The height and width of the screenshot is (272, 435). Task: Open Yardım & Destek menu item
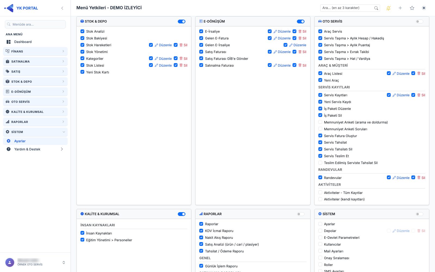(x=35, y=149)
